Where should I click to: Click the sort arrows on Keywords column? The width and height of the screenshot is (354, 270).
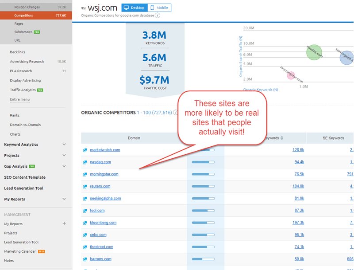coord(282,138)
